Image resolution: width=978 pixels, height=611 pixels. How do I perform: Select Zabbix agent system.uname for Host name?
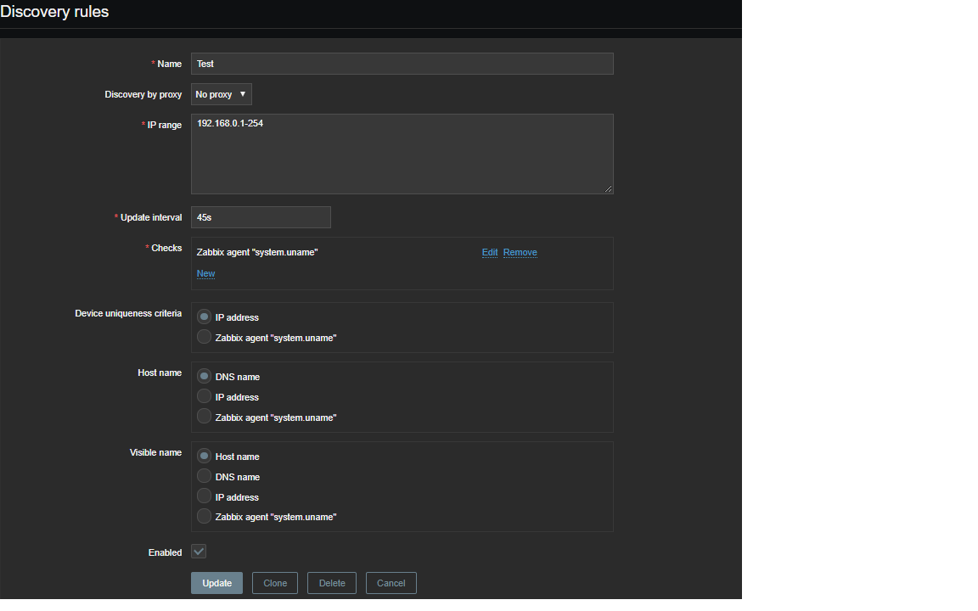204,417
